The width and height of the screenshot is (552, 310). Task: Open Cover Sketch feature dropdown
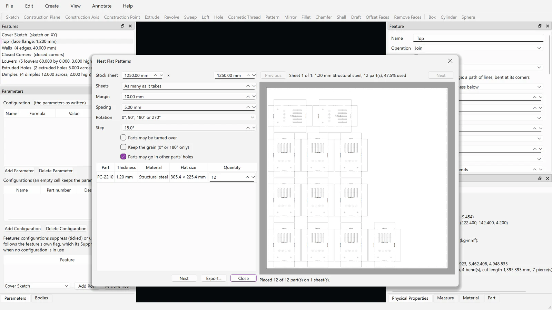66,286
